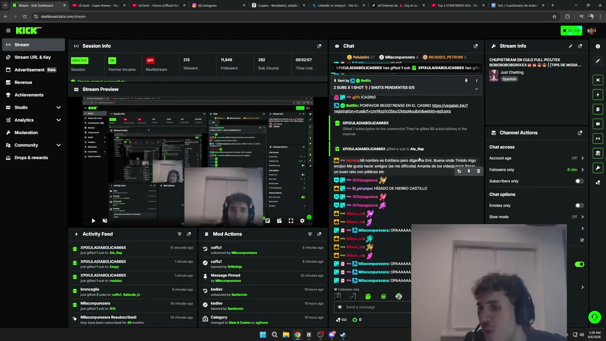Pop out the Activity Feed panel
This screenshot has width=606, height=341.
click(x=189, y=234)
